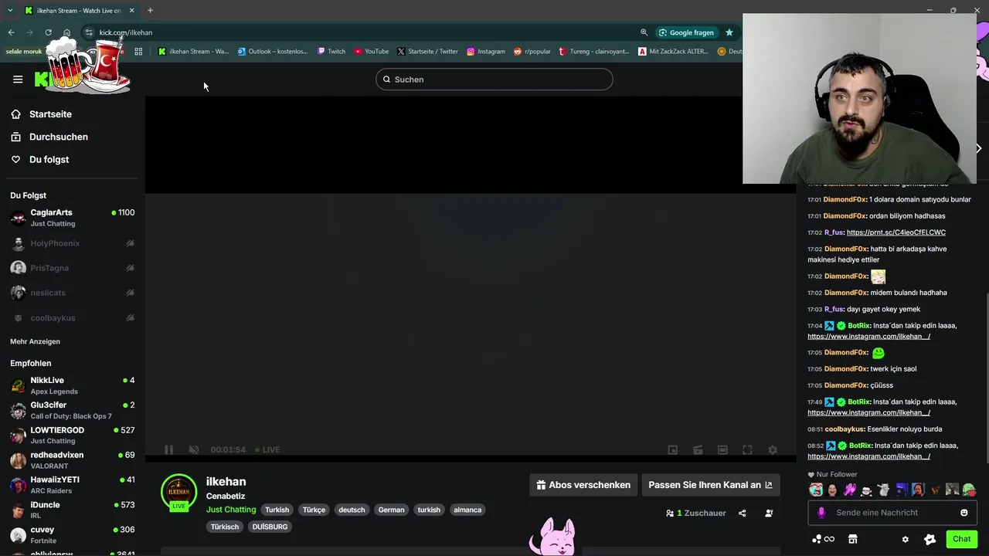Open the Outlook bookmark

[x=273, y=52]
